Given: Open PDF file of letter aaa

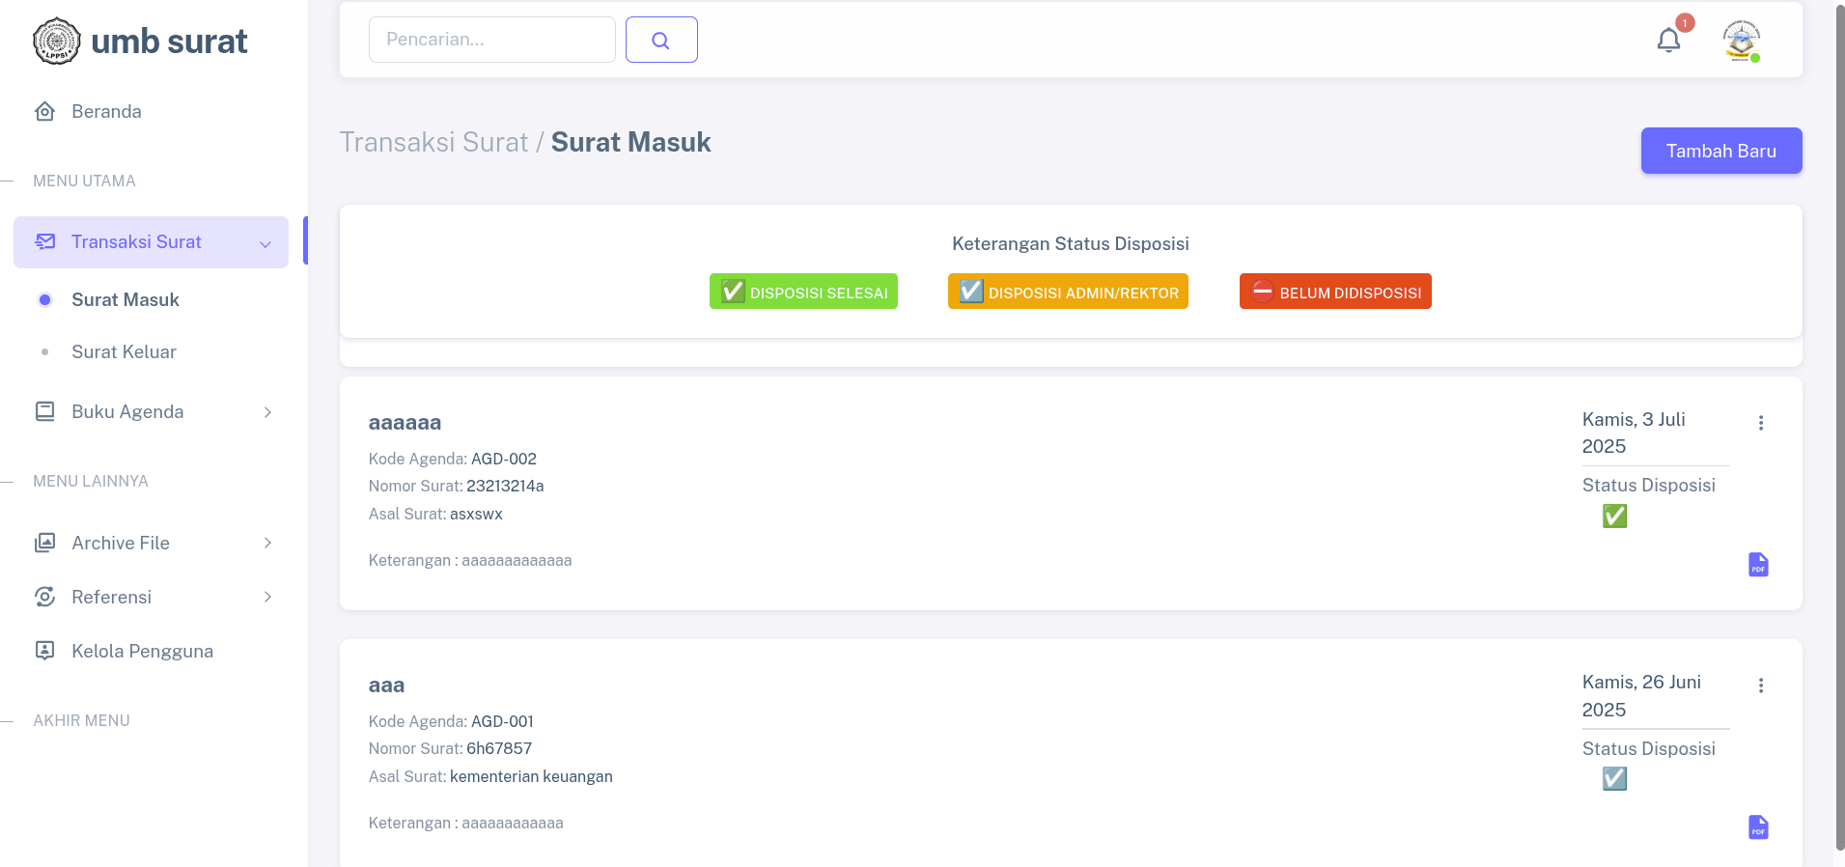Looking at the screenshot, I should 1758,827.
